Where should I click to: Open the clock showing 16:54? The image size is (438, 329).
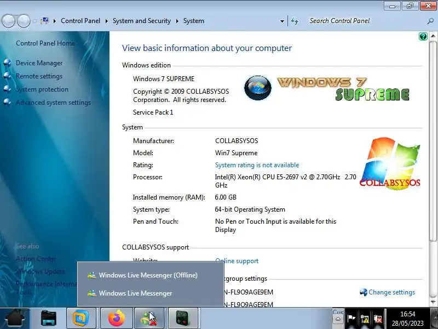coord(408,319)
